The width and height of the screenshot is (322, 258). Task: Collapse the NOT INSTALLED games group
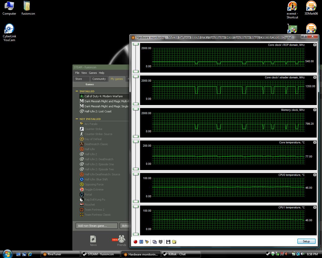[x=77, y=119]
